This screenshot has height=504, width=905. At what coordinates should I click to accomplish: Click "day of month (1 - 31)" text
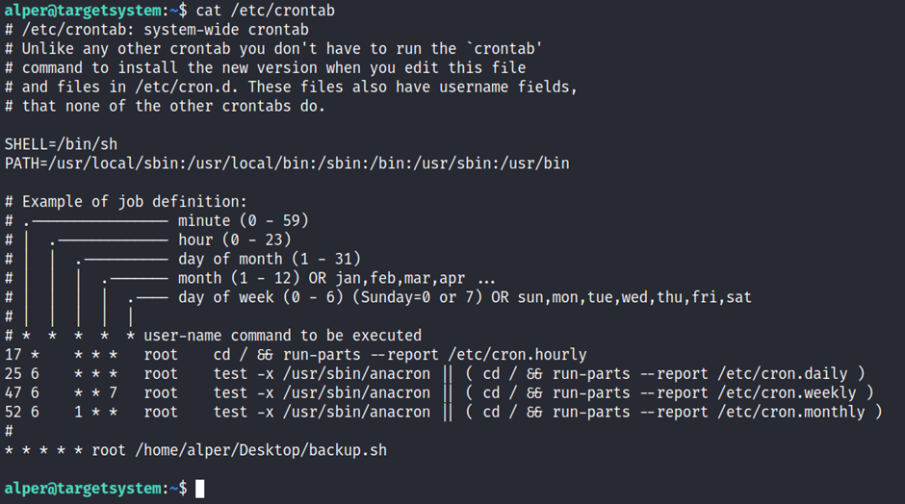[270, 259]
